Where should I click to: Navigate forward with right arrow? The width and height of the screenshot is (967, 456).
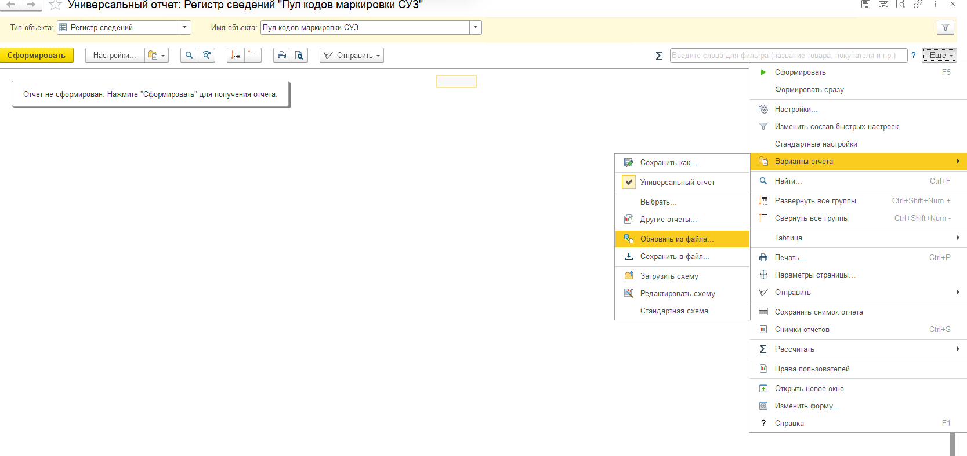point(31,4)
